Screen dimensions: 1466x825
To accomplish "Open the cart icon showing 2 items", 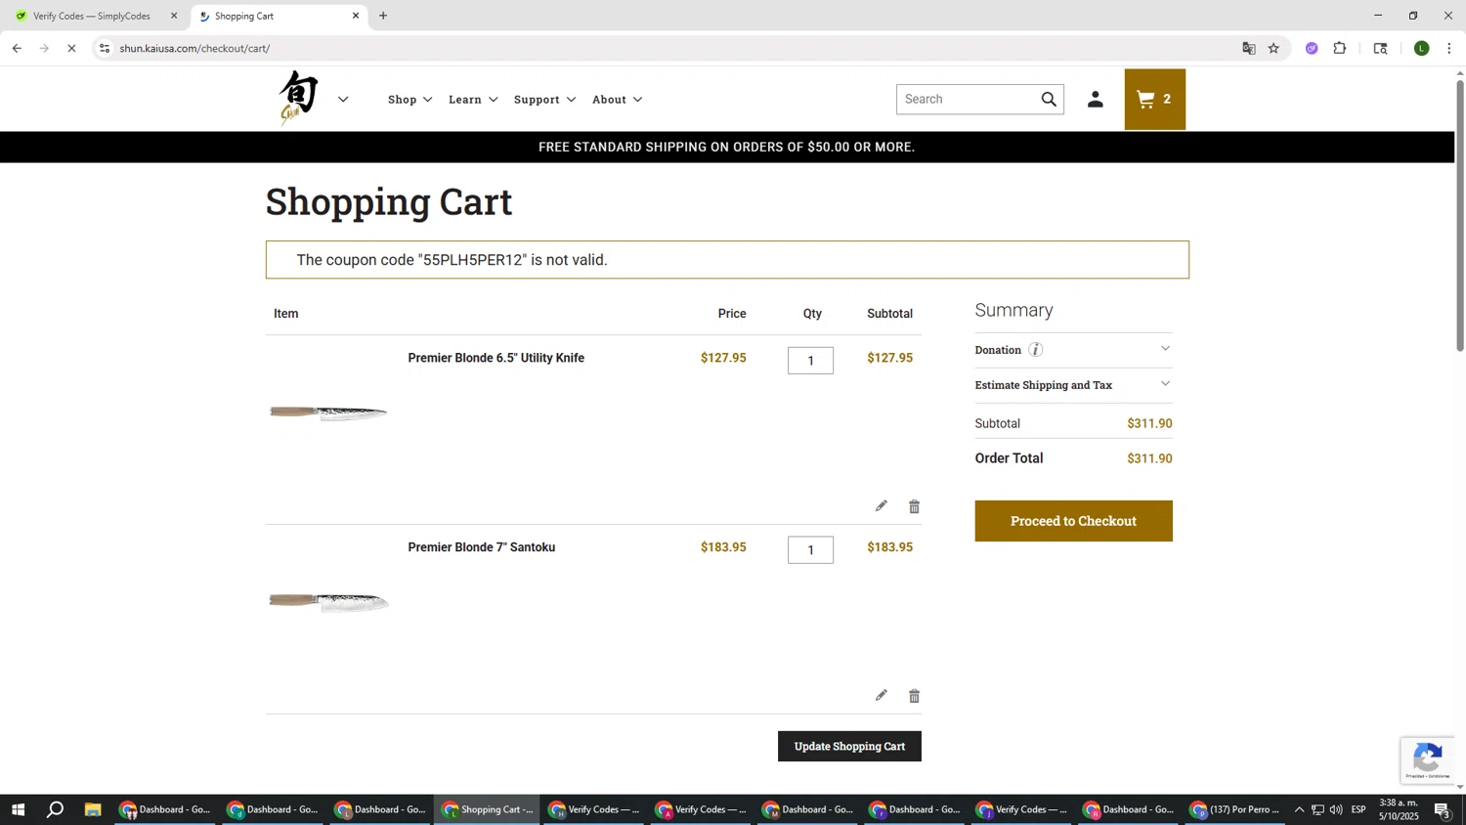I will (1154, 99).
